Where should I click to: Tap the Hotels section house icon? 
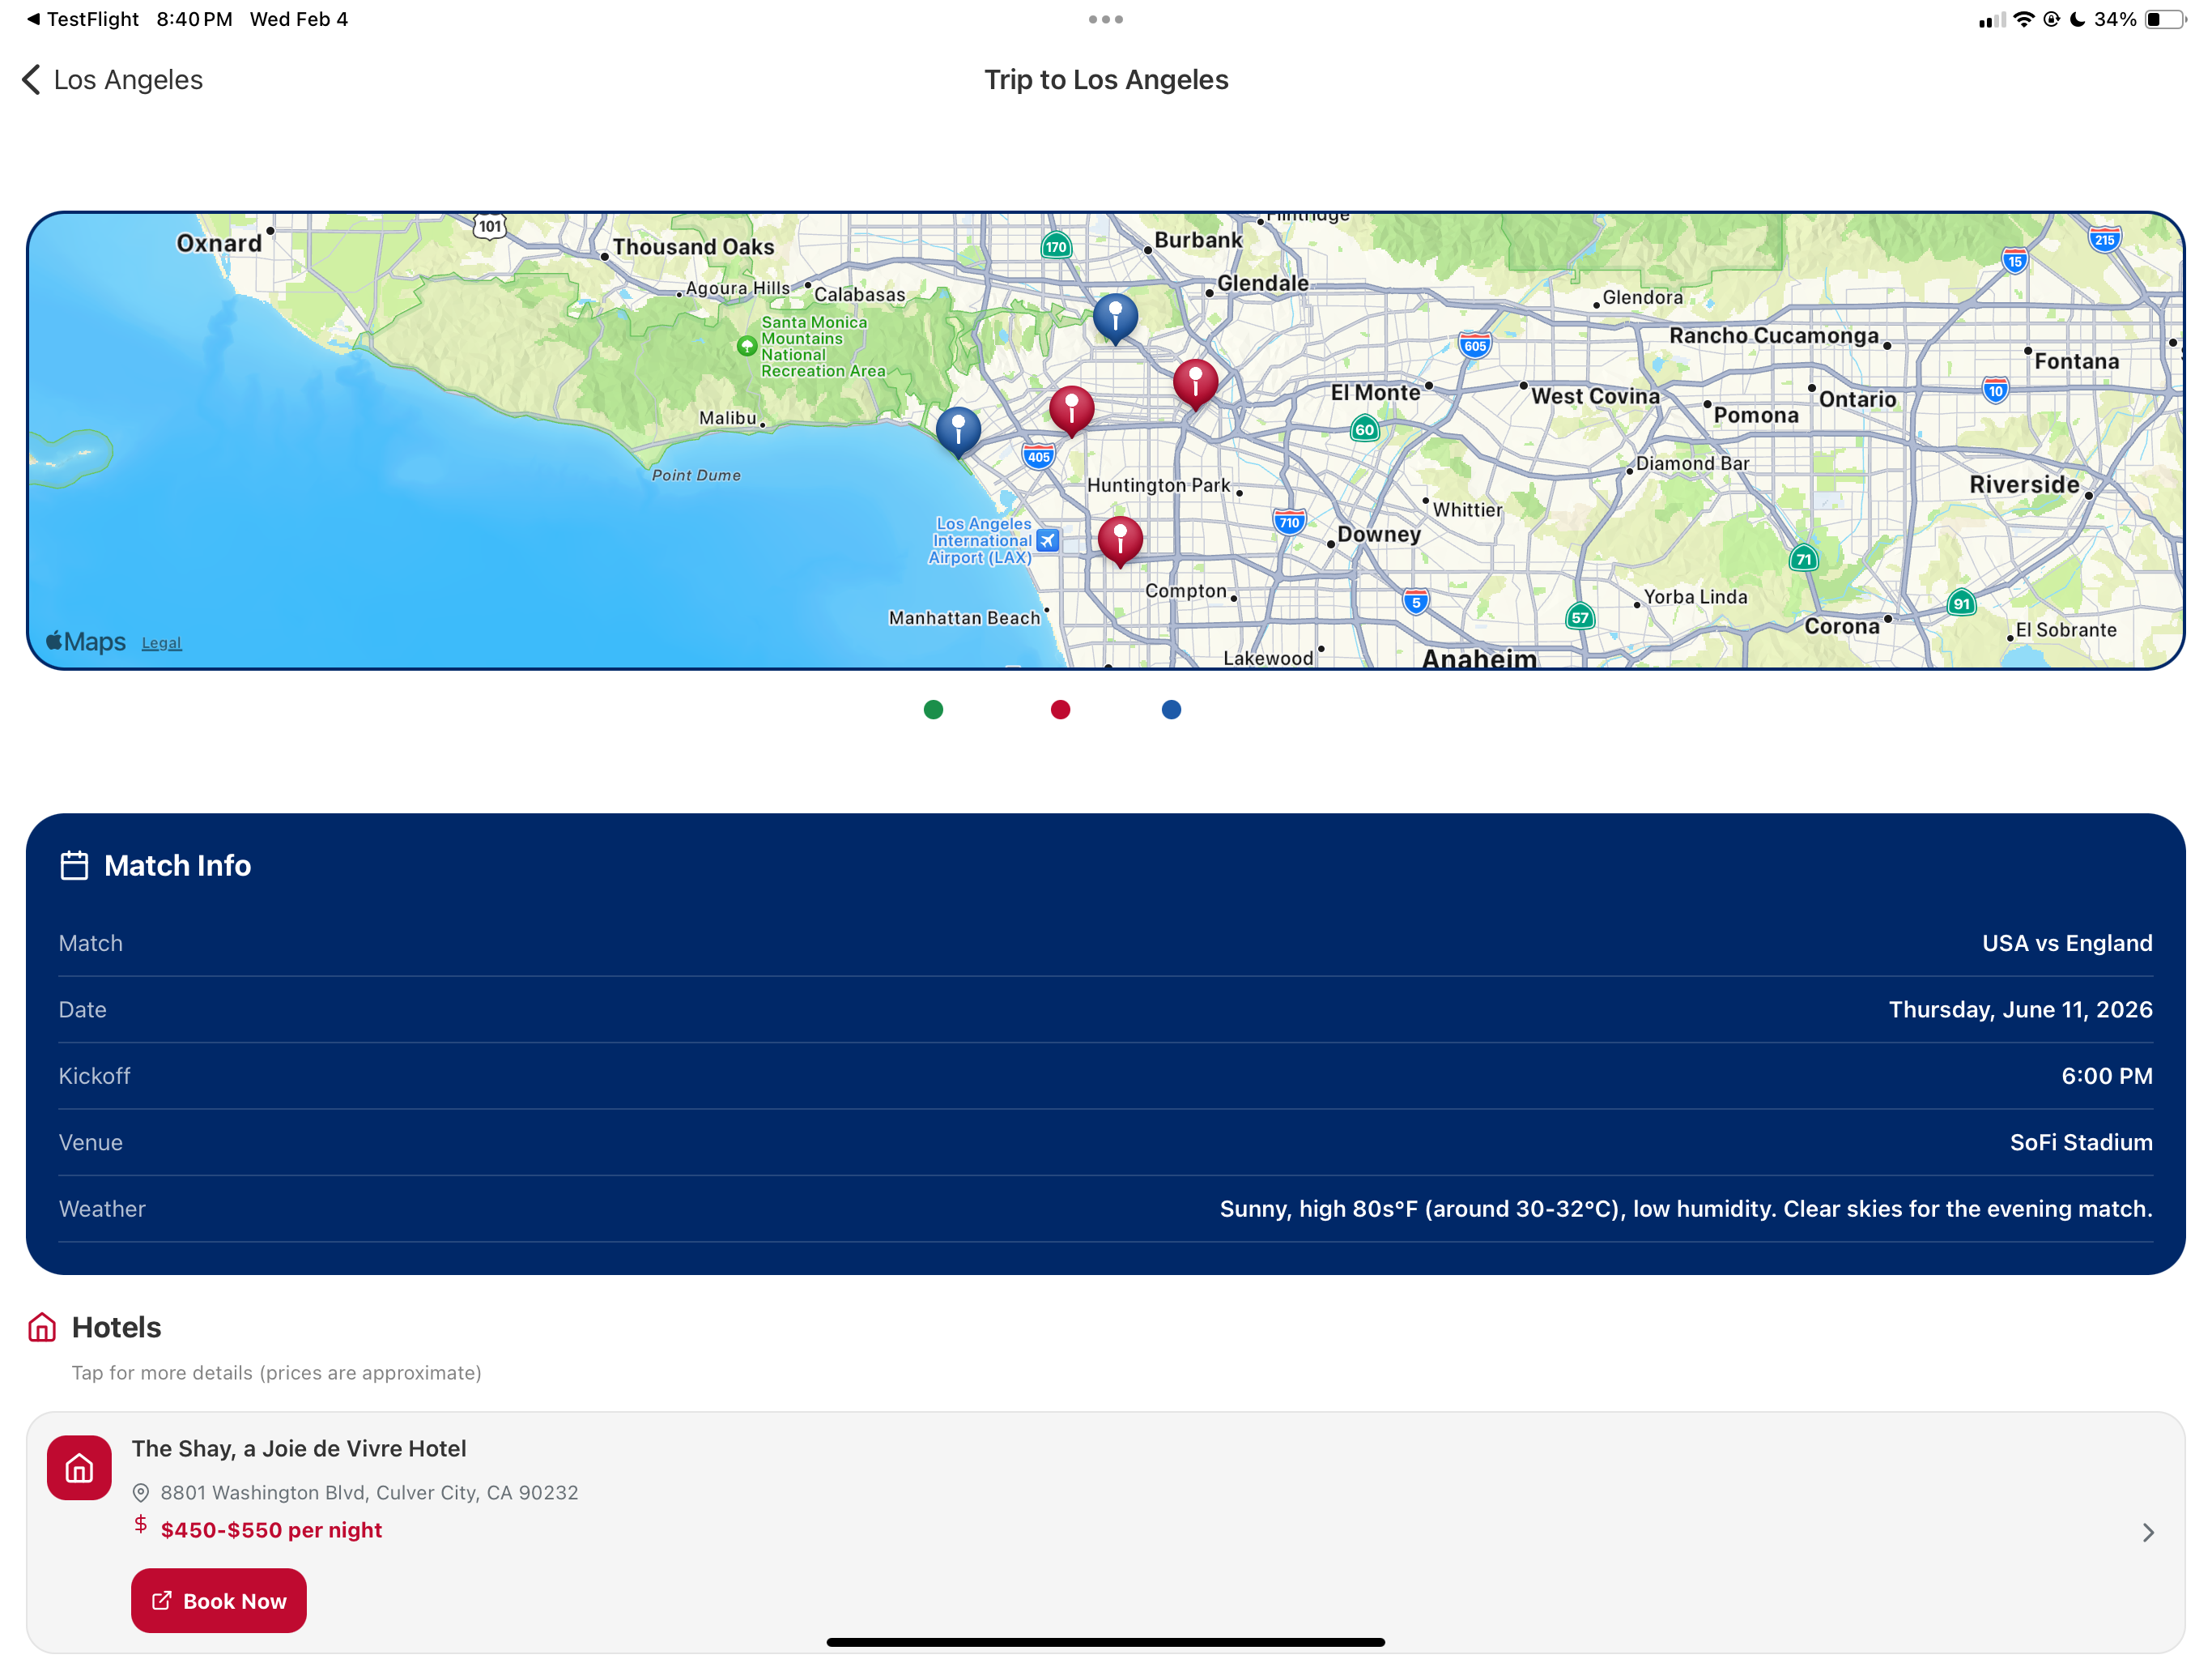pyautogui.click(x=42, y=1328)
